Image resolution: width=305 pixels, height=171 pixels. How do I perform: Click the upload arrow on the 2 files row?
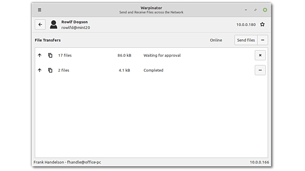tap(39, 70)
